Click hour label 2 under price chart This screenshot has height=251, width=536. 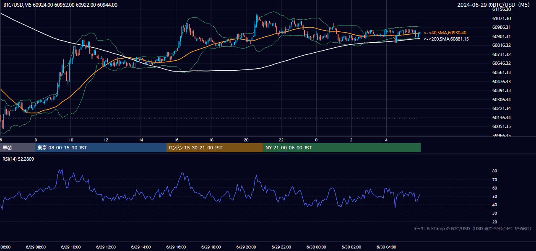[351, 140]
